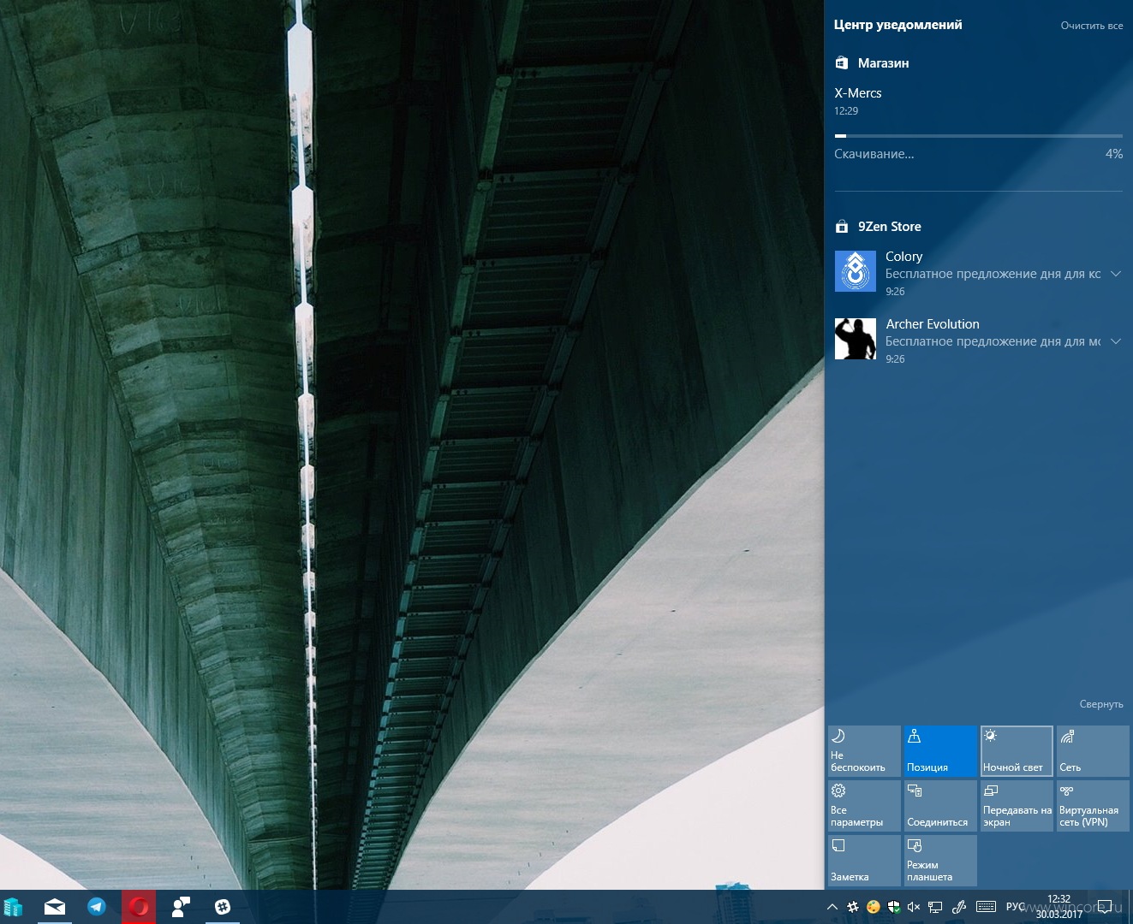The image size is (1133, 924).
Task: Open 'Все параметры' settings tile
Action: pyautogui.click(x=864, y=806)
